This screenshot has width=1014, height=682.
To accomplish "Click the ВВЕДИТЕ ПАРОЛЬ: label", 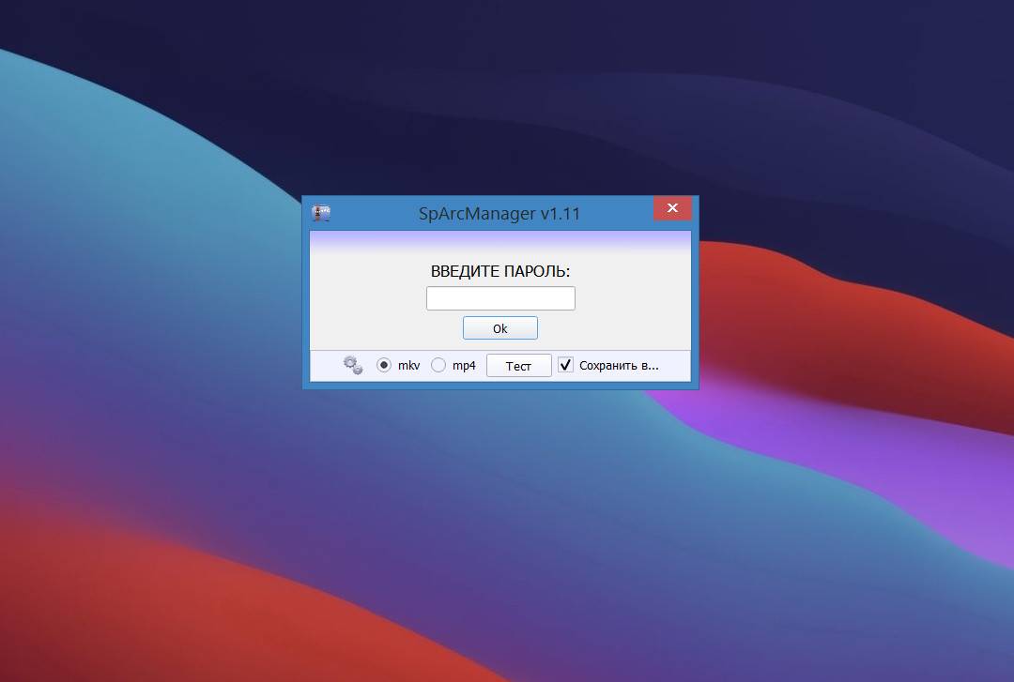I will (500, 271).
